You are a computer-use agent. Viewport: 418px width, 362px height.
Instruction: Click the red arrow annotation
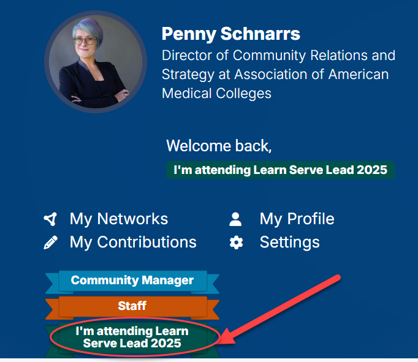[282, 306]
